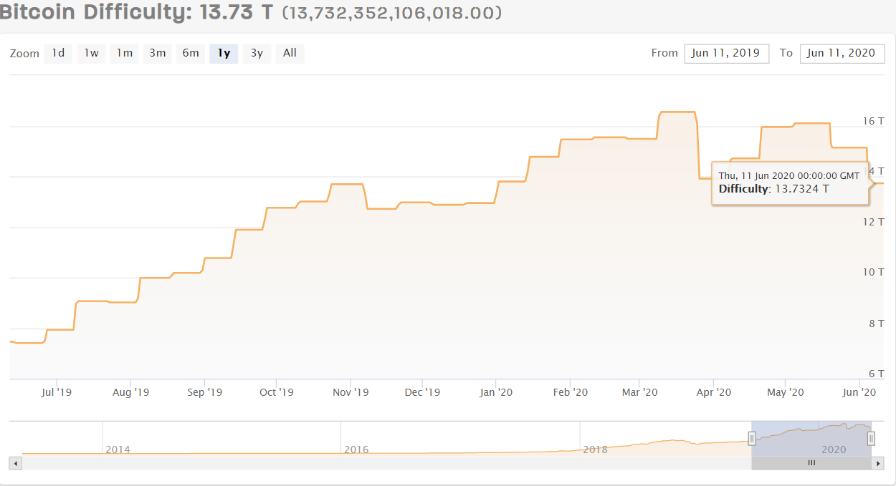Select the 1w zoom range
Screen dimensions: 896x486
91,54
